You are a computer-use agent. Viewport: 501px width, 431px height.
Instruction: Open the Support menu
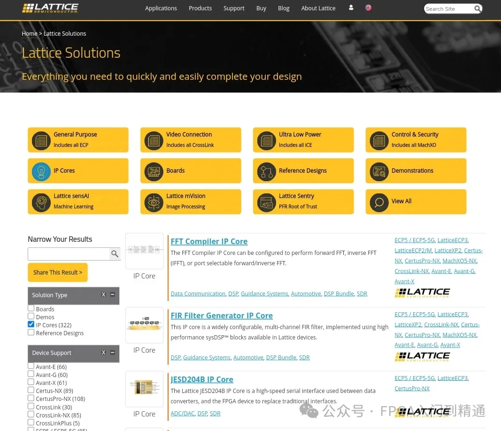tap(234, 8)
